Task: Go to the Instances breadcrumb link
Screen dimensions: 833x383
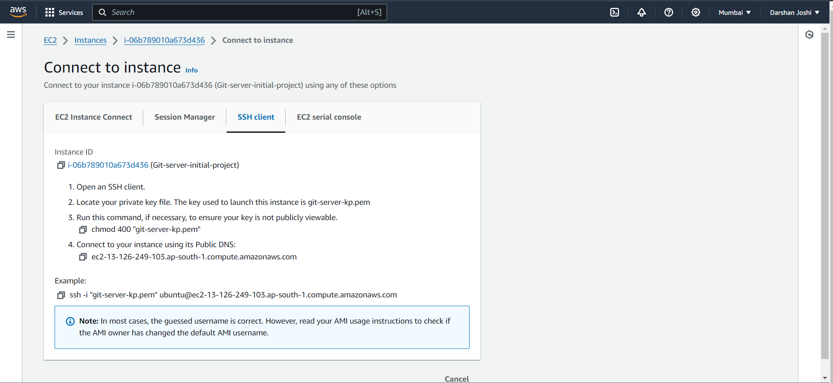Action: 90,40
